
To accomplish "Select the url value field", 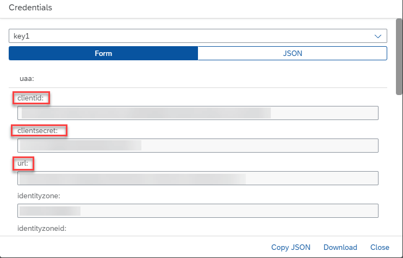I will 197,178.
